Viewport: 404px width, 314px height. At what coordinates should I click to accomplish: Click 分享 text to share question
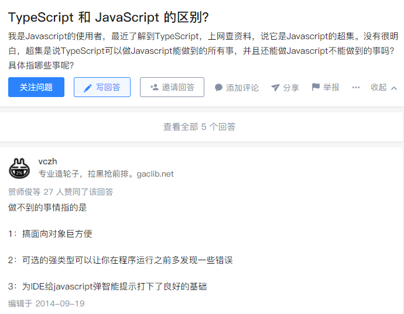coord(291,88)
